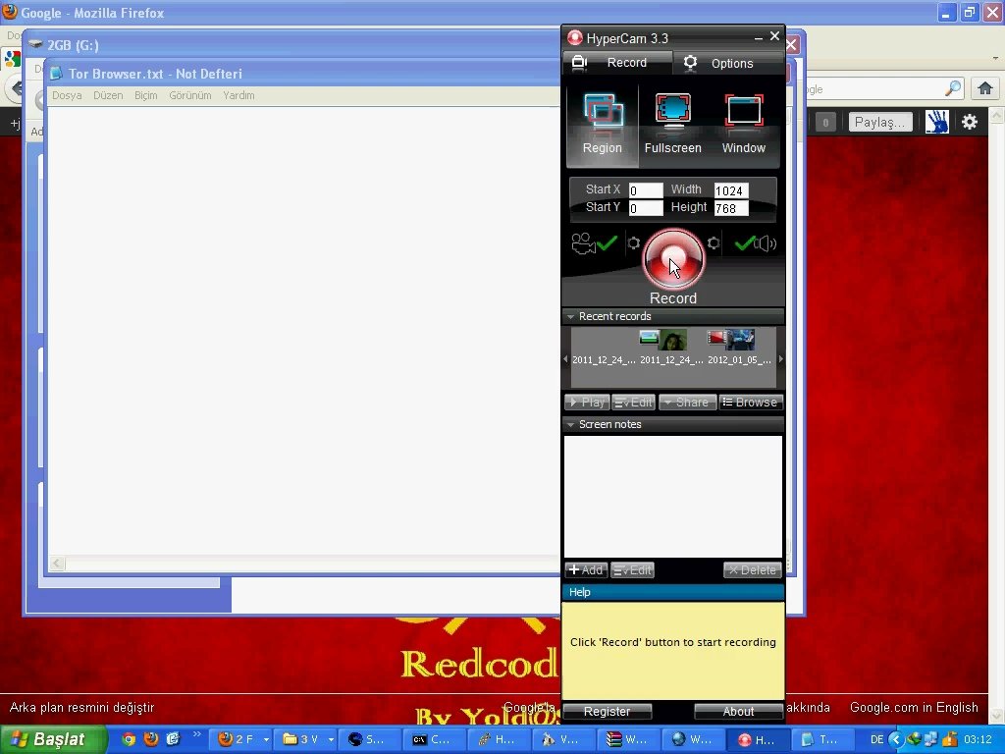Delete the selected screen note

point(753,570)
